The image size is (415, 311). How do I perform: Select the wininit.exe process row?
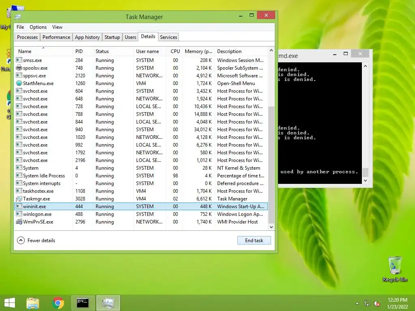pyautogui.click(x=141, y=206)
